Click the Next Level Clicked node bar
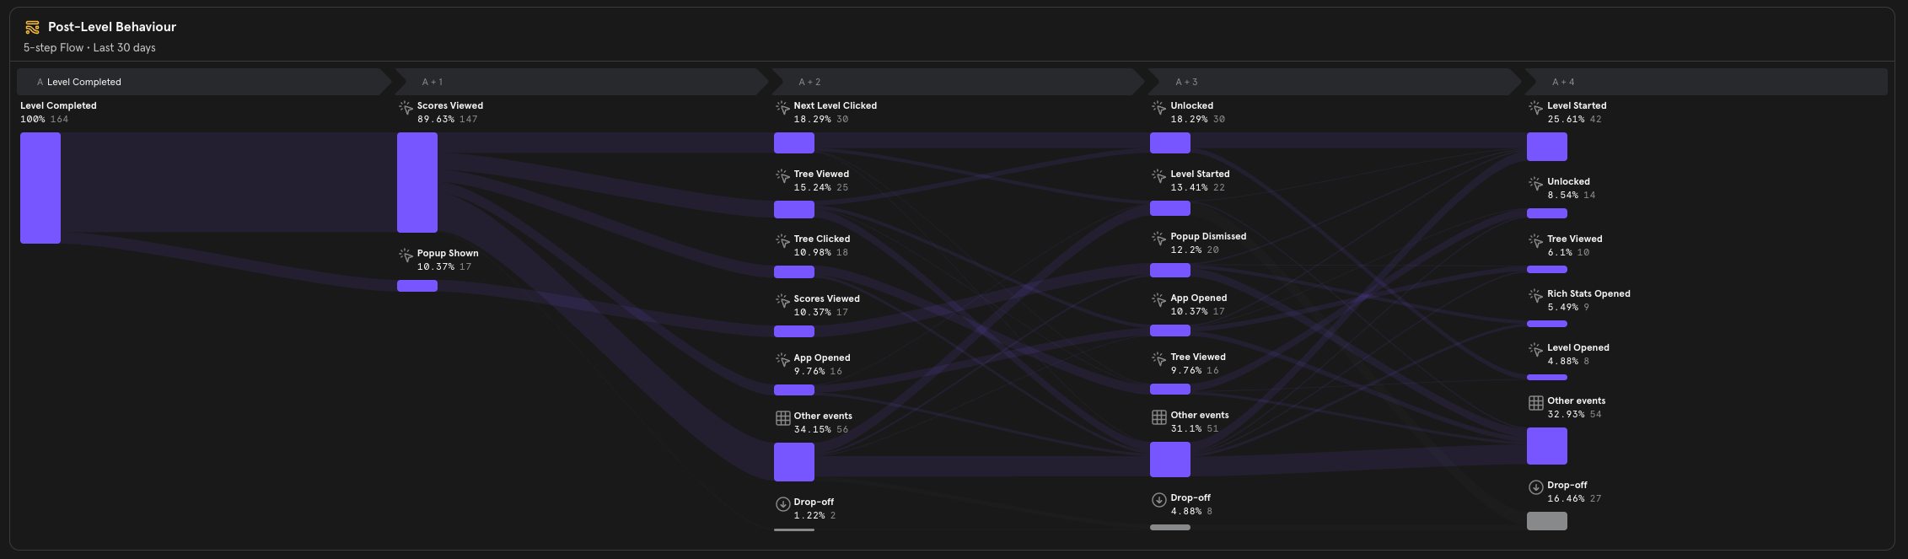 pos(794,142)
